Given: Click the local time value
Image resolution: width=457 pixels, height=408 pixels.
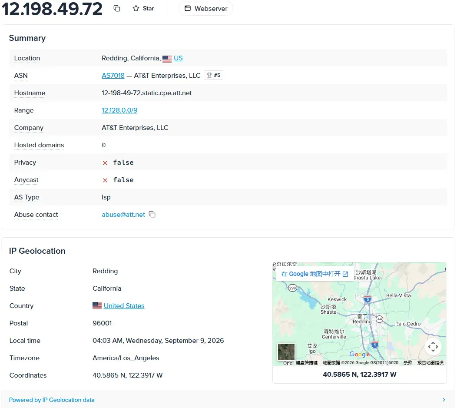Looking at the screenshot, I should pyautogui.click(x=158, y=341).
